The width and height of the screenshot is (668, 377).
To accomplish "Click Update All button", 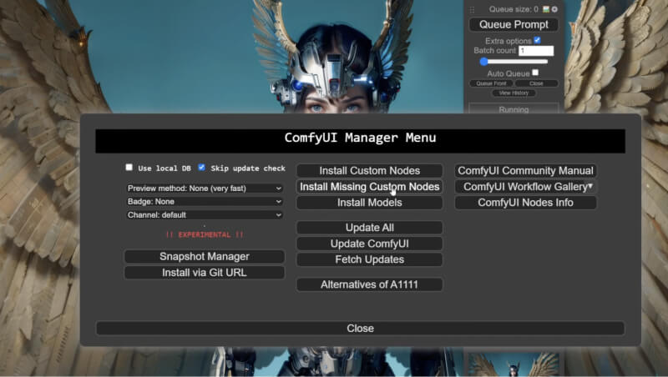I will [x=369, y=228].
